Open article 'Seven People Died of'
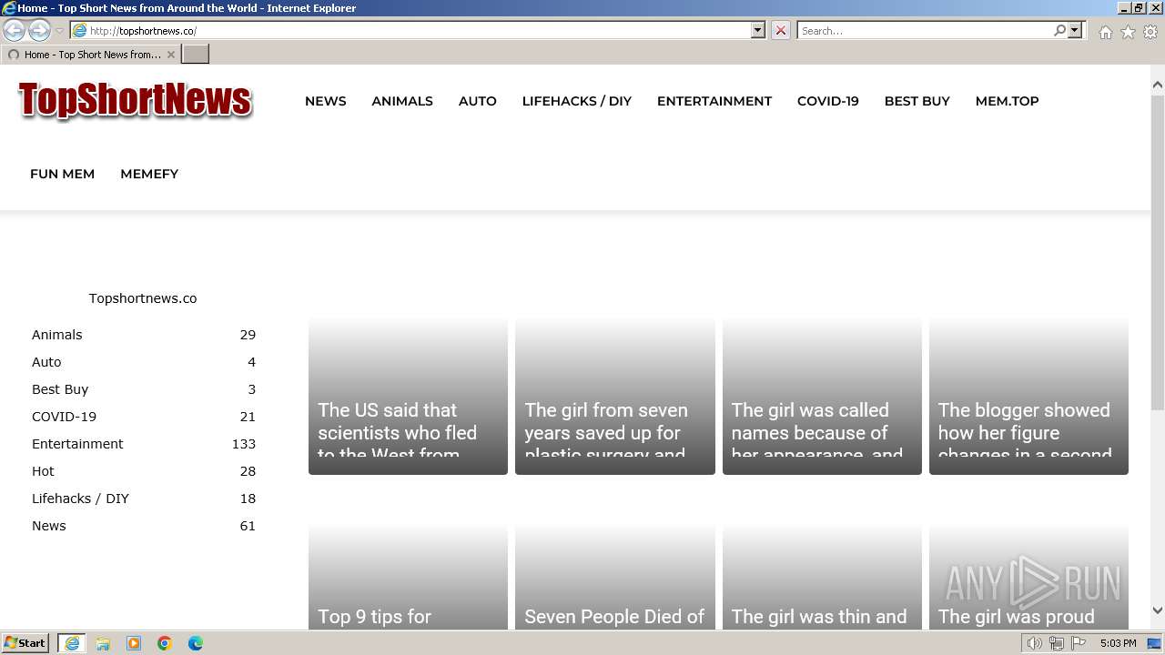The width and height of the screenshot is (1165, 655). pyautogui.click(x=614, y=577)
